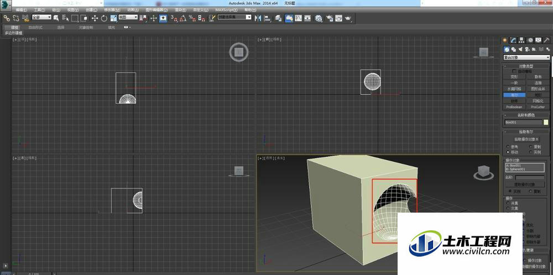
Task: Click the ProCutter button
Action: pyautogui.click(x=538, y=107)
